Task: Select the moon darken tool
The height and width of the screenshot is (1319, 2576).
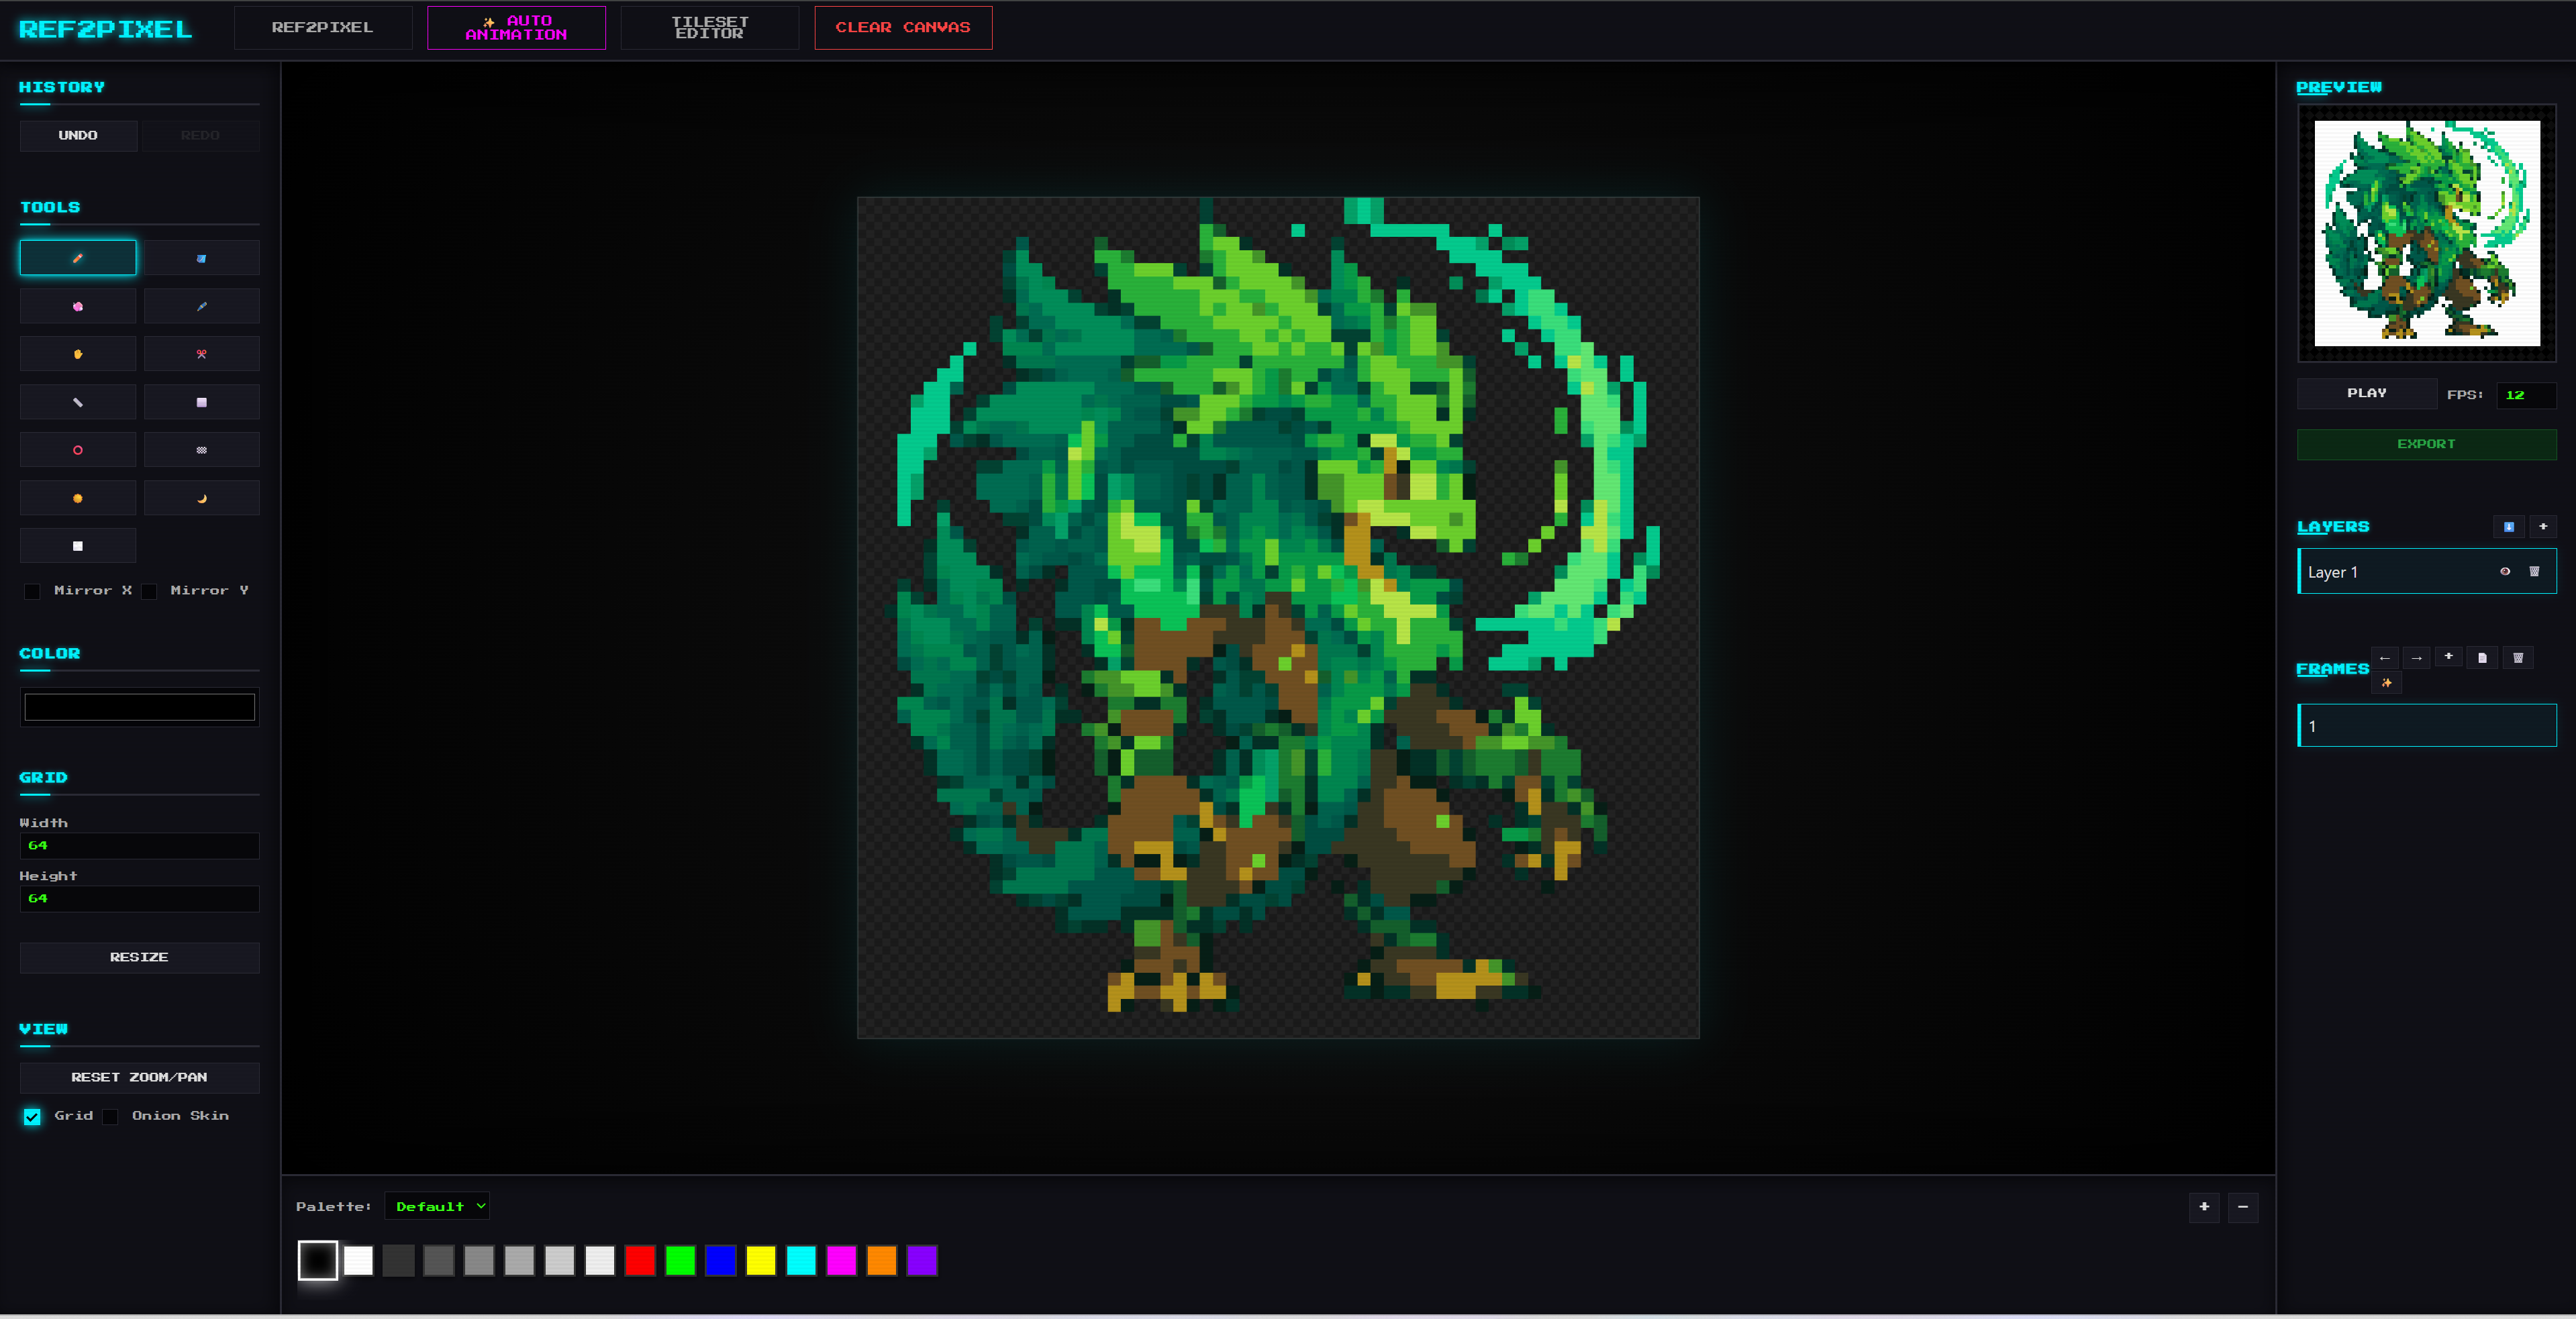Action: pos(201,498)
